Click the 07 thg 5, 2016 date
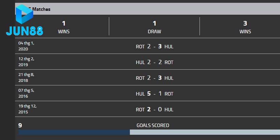 pos(26,93)
